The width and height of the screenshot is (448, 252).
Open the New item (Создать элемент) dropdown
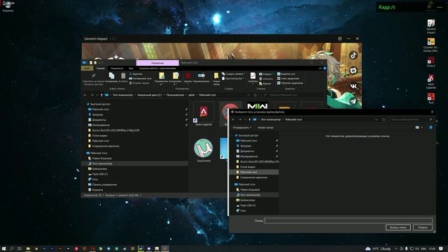[x=233, y=74]
